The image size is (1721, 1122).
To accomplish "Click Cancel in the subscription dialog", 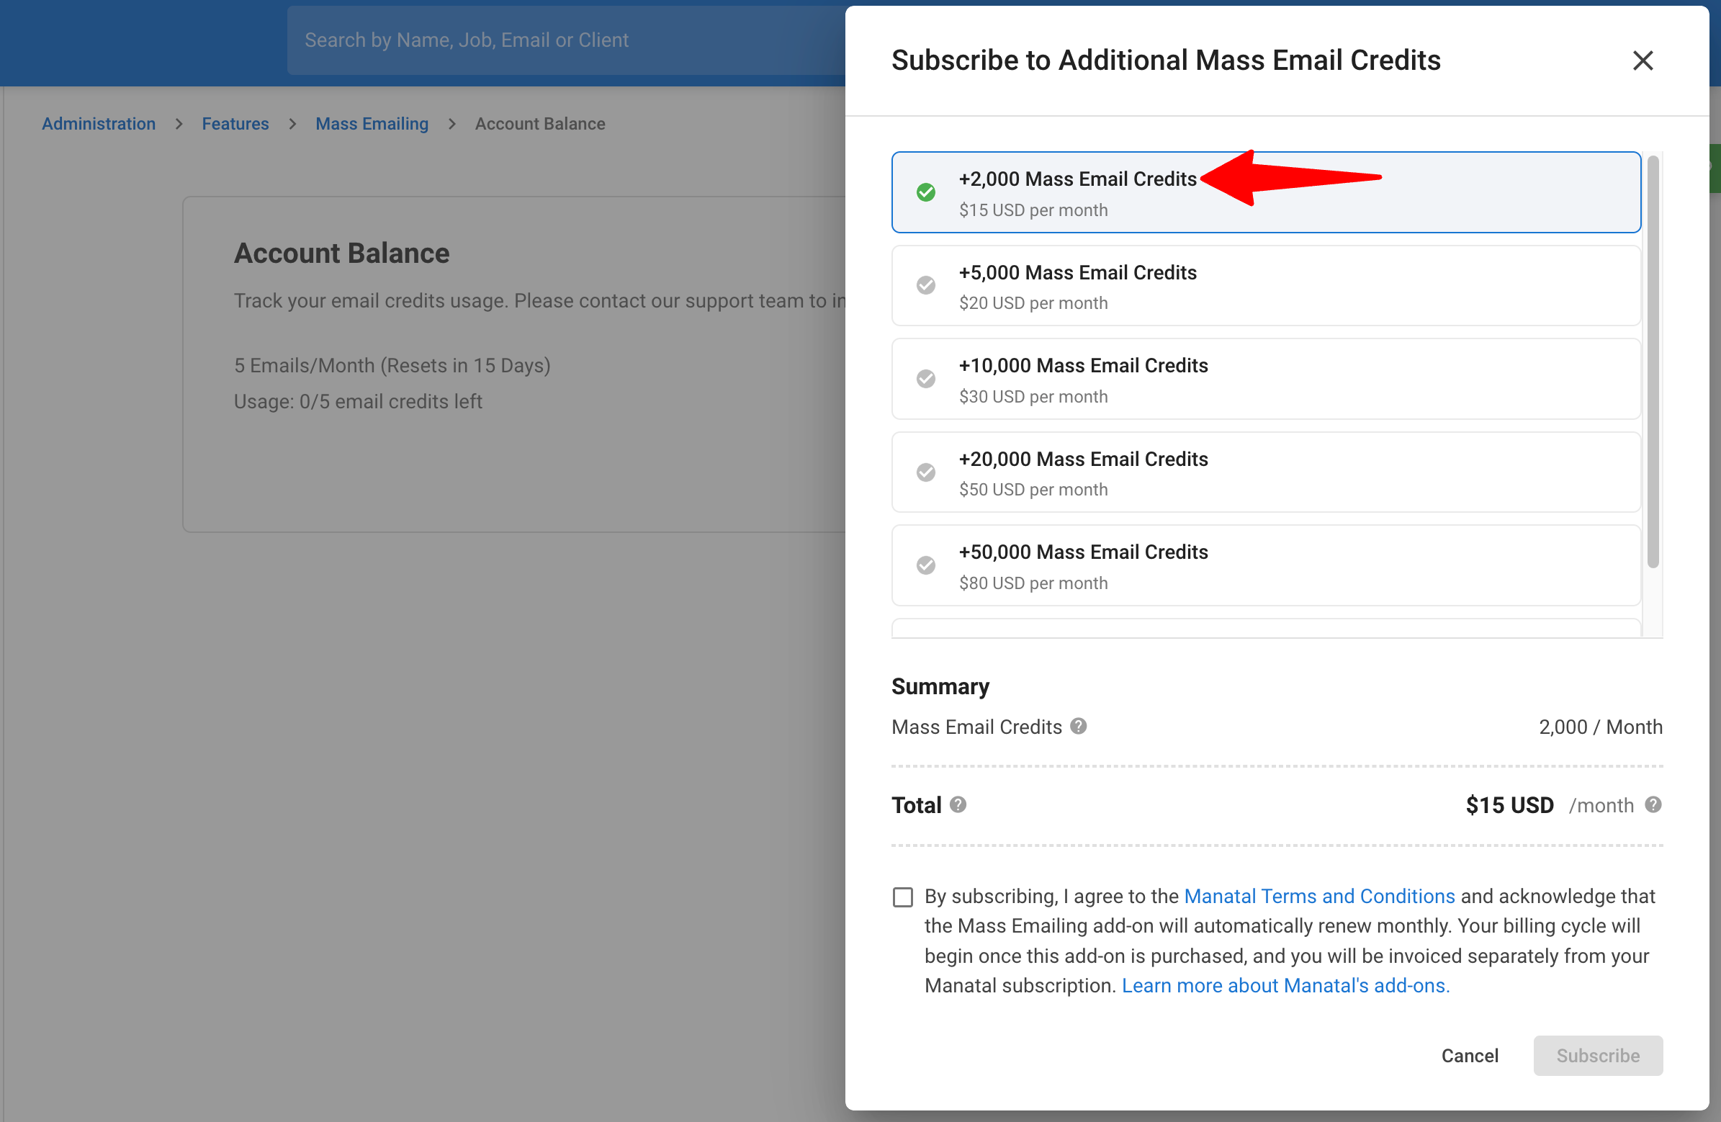I will [1470, 1056].
